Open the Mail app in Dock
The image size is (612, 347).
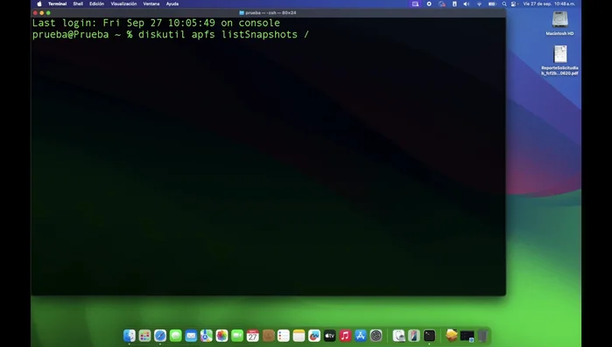(191, 336)
